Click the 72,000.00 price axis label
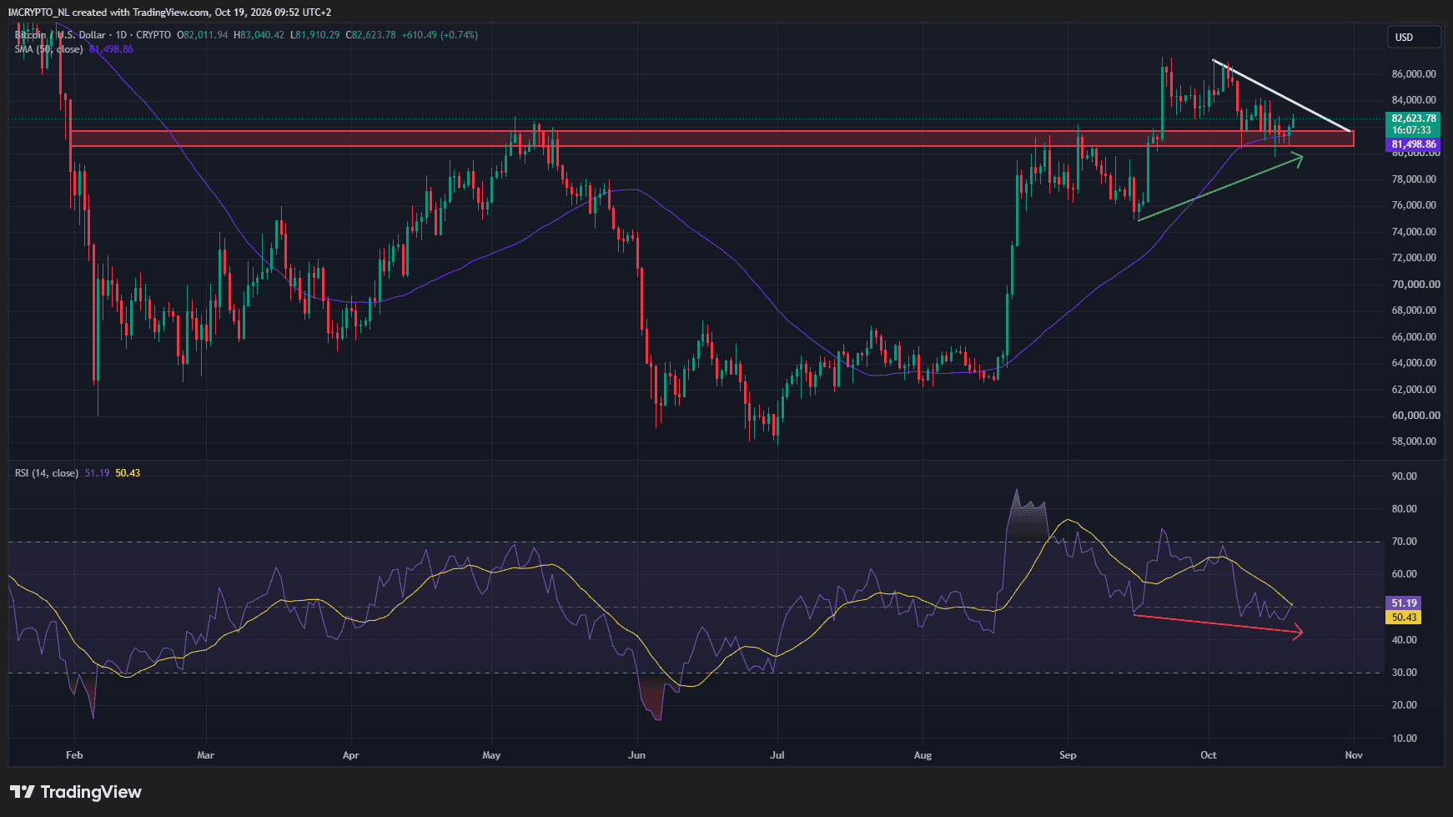Viewport: 1453px width, 817px height. 1414,258
